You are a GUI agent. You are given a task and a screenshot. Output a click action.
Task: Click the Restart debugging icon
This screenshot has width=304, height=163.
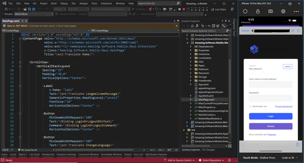[188, 9]
